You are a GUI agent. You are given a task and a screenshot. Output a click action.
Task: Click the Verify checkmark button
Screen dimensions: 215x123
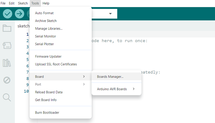(x=8, y=14)
